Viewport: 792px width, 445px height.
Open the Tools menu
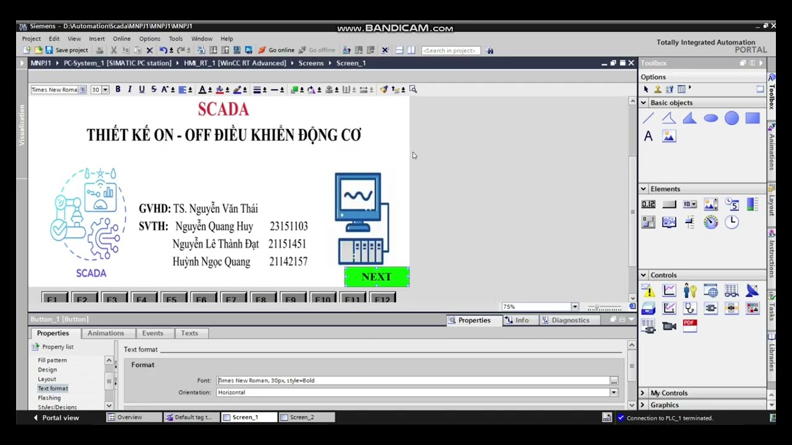point(176,38)
